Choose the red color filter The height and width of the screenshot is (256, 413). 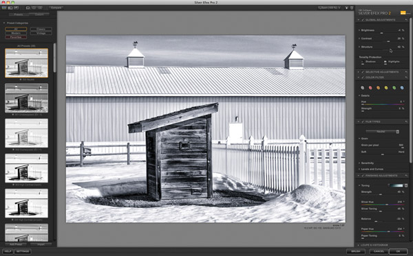370,88
